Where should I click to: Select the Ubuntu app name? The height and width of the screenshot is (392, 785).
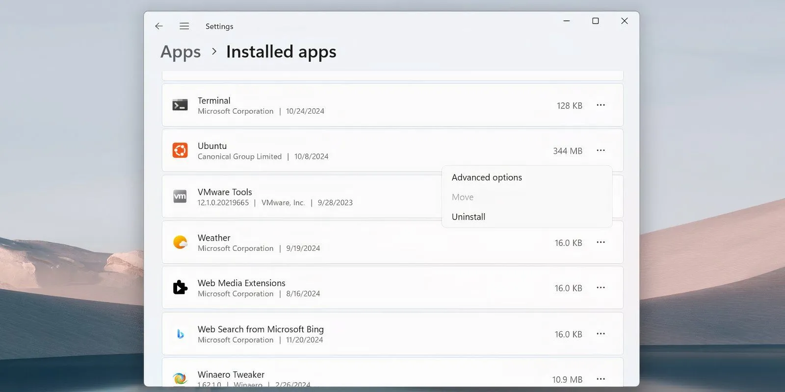coord(212,146)
